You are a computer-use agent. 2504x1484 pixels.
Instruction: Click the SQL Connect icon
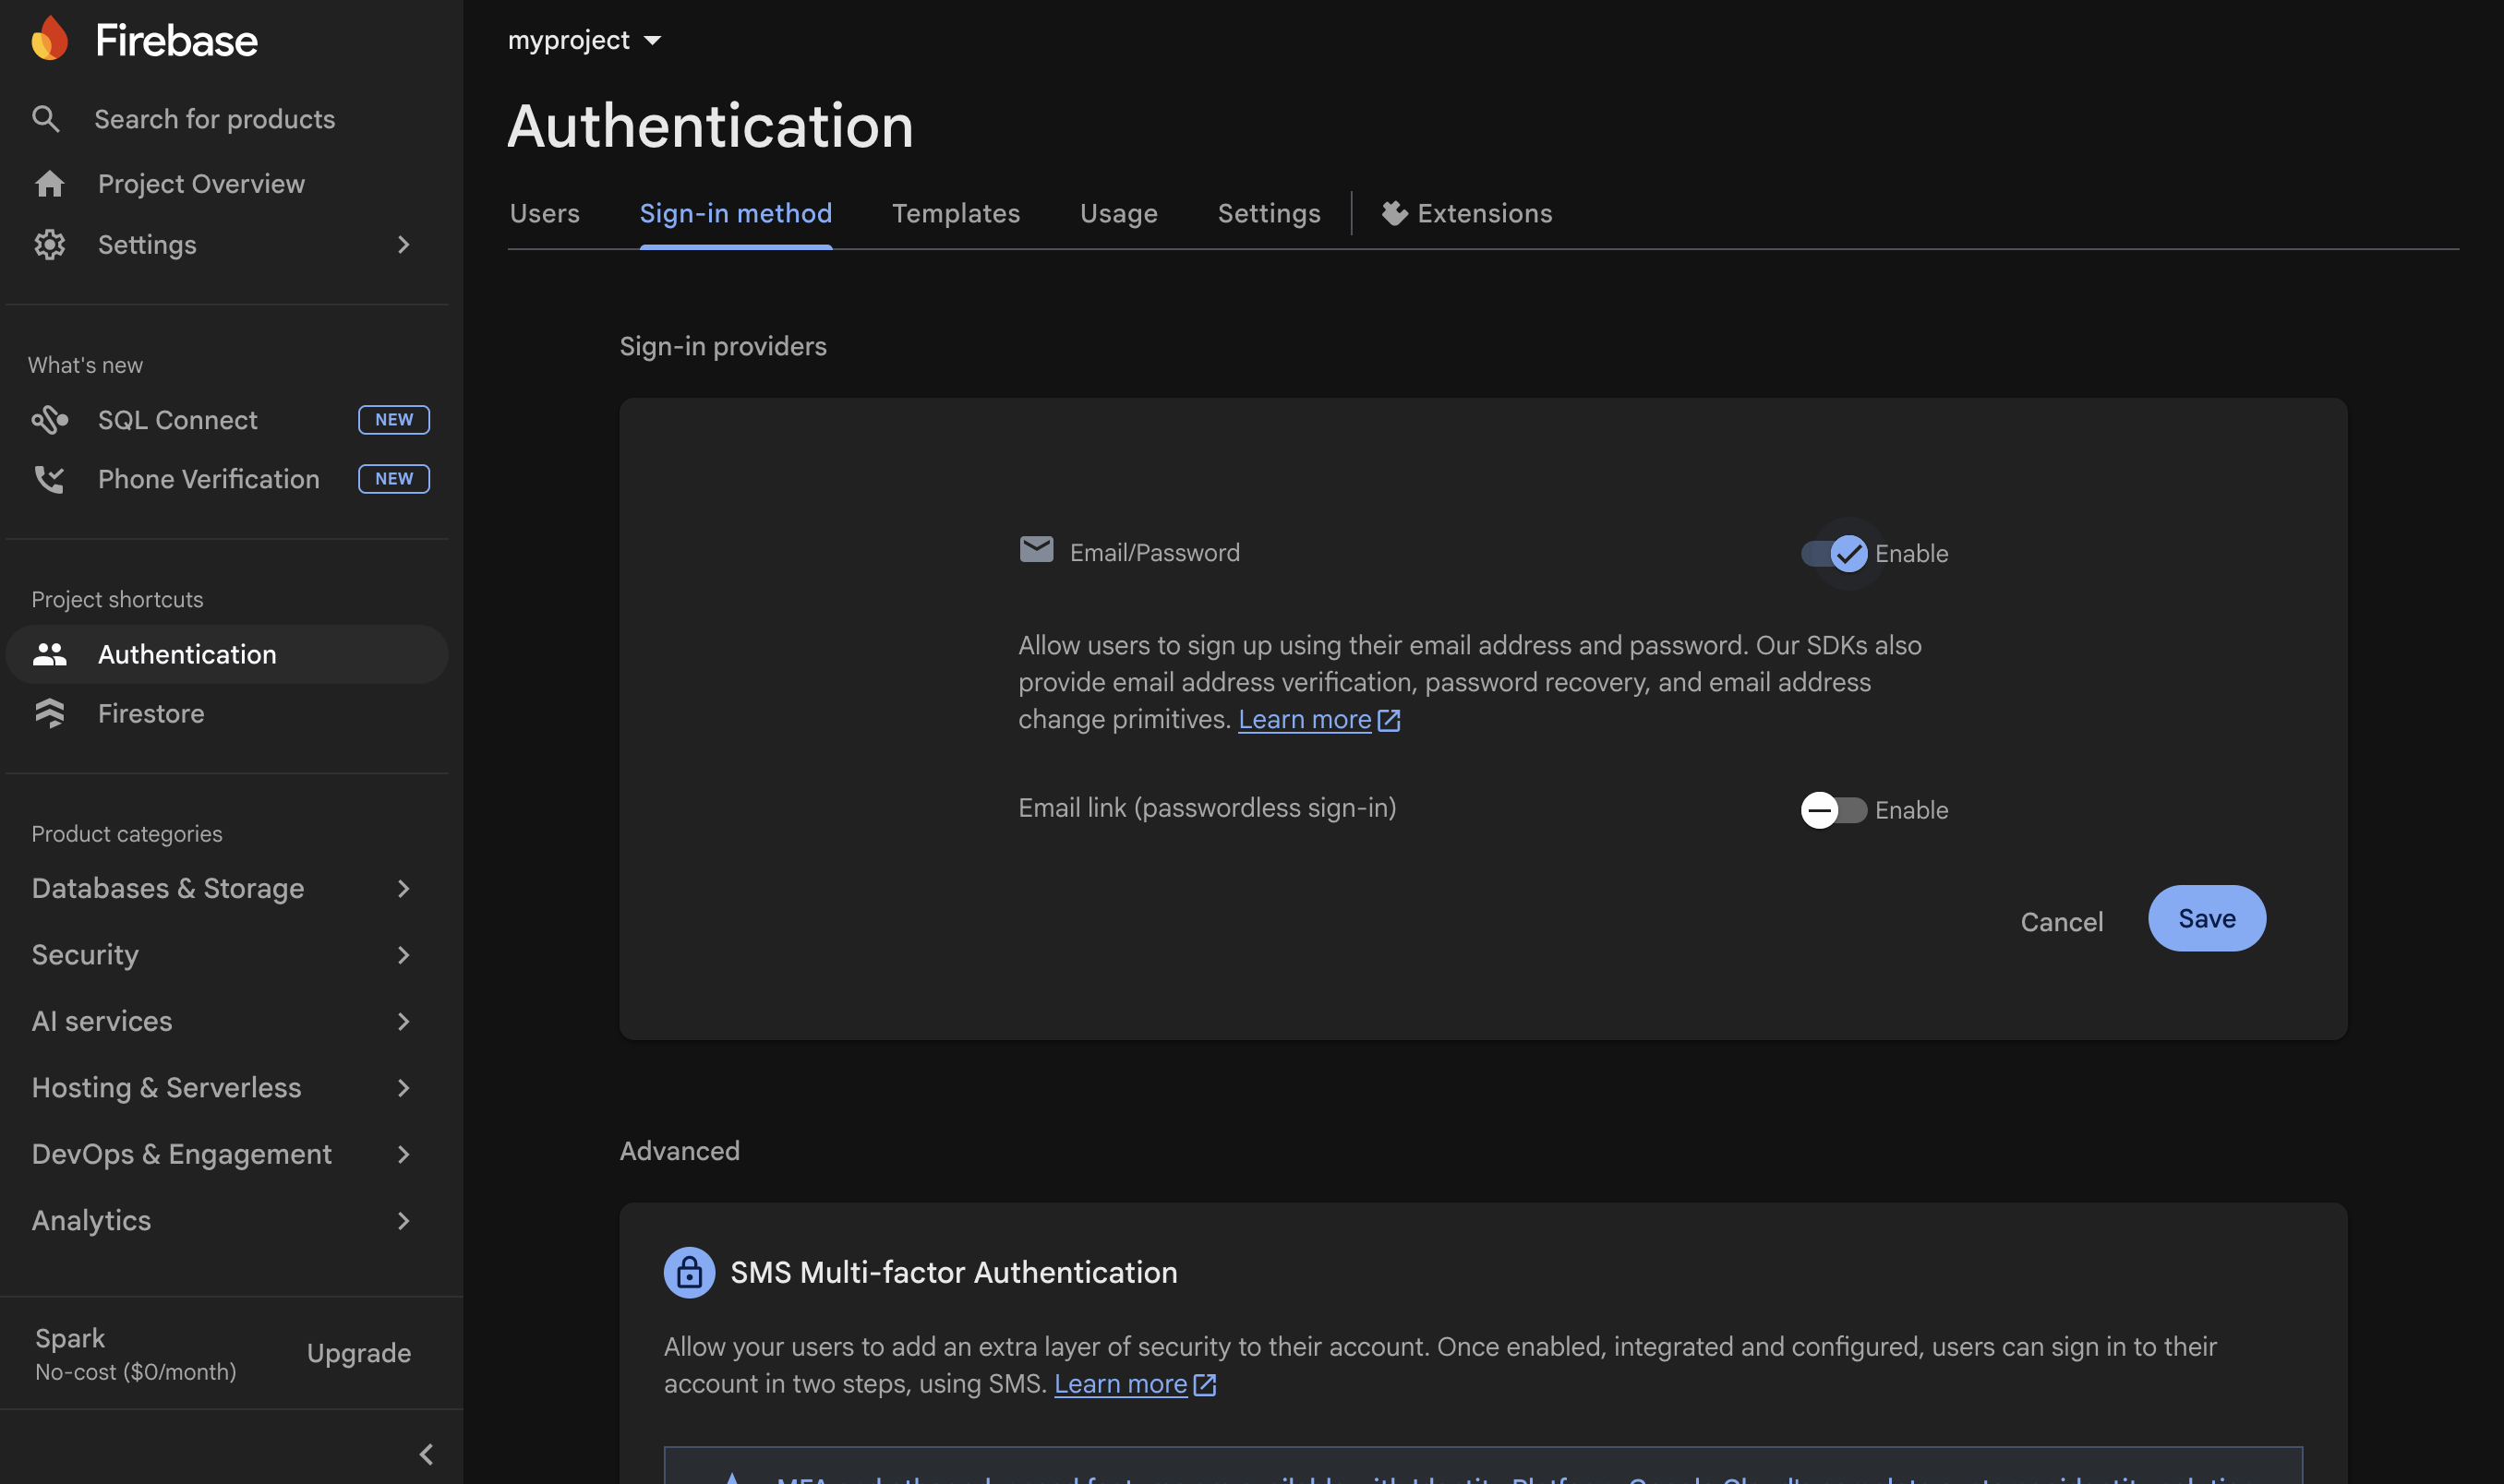tap(49, 420)
